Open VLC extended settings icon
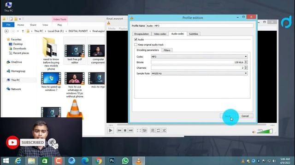 tap(144, 130)
